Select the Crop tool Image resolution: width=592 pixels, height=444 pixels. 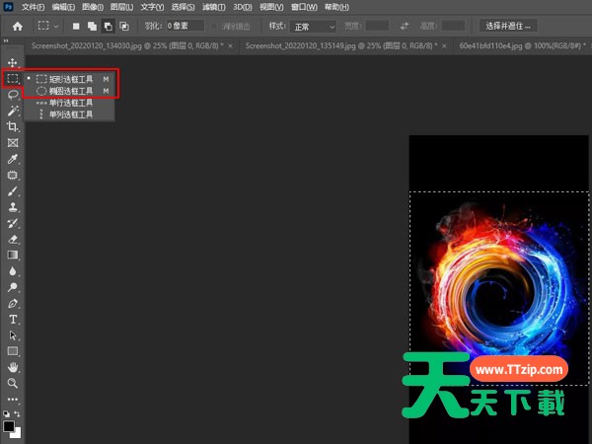(13, 126)
